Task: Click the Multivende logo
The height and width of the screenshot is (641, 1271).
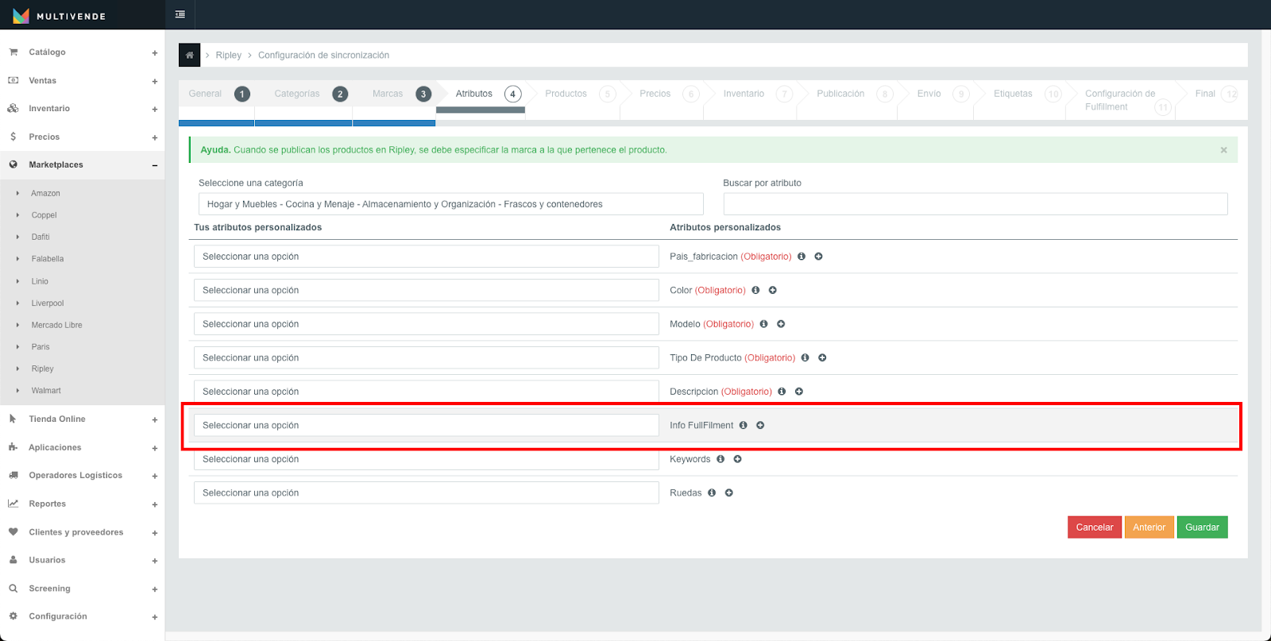Action: tap(59, 15)
